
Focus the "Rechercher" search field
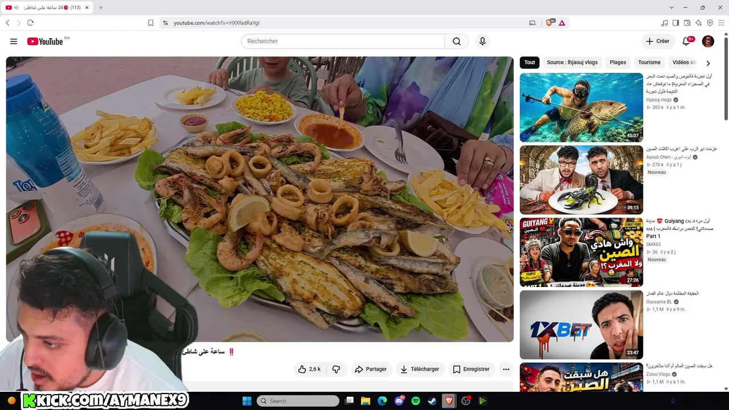coord(343,42)
